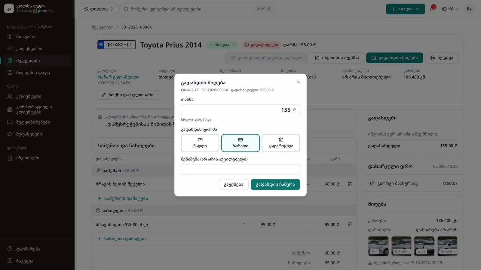Click გადახდის მიღება button in header
Screen dimensions: 481x270
click(394, 58)
